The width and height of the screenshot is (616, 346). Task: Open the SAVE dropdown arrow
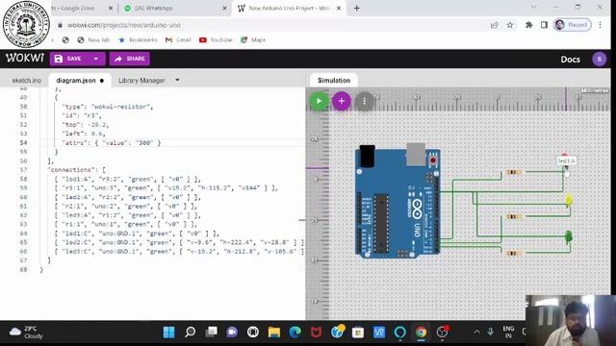(96, 59)
